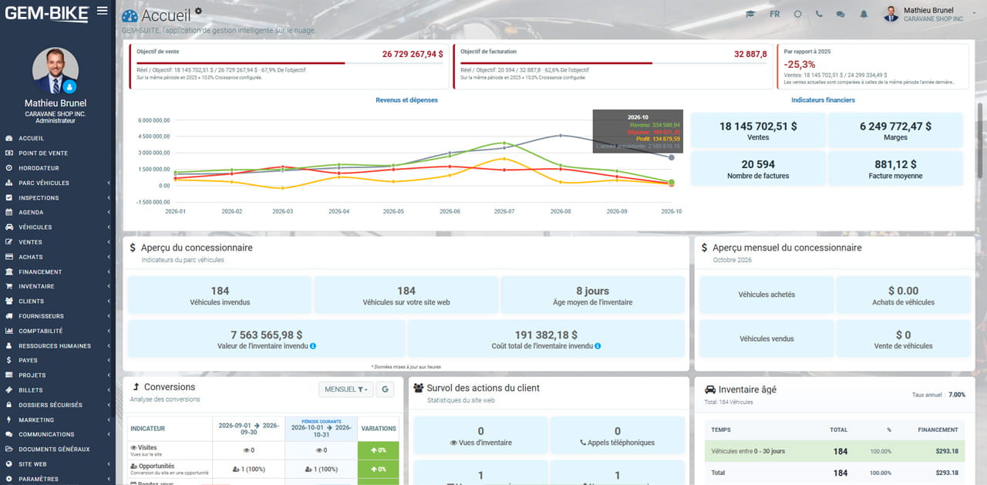Click the Dossiers sécurisés lock icon
The width and height of the screenshot is (987, 485).
coord(8,405)
